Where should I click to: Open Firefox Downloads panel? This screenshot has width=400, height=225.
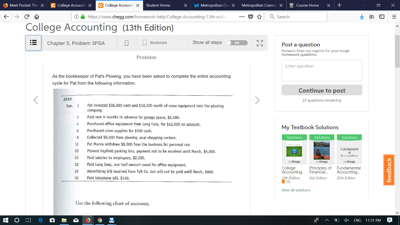click(362, 16)
